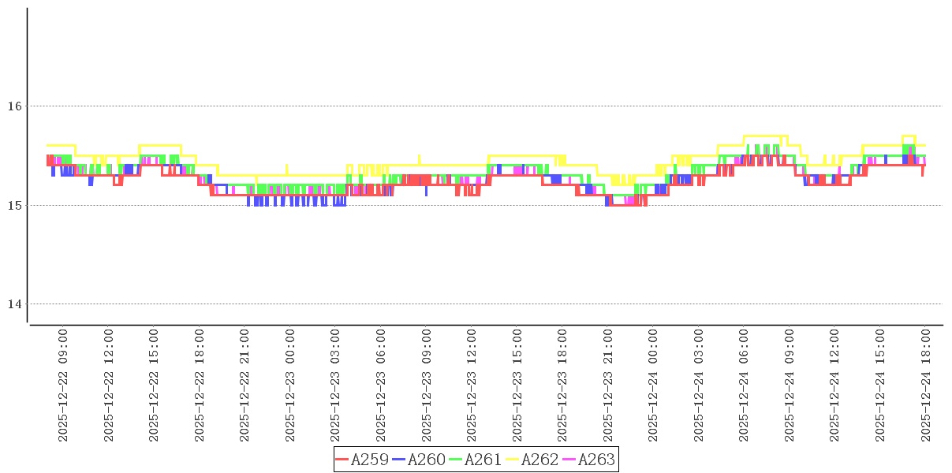
Task: Toggle the A260 legend entry
Action: 426,460
